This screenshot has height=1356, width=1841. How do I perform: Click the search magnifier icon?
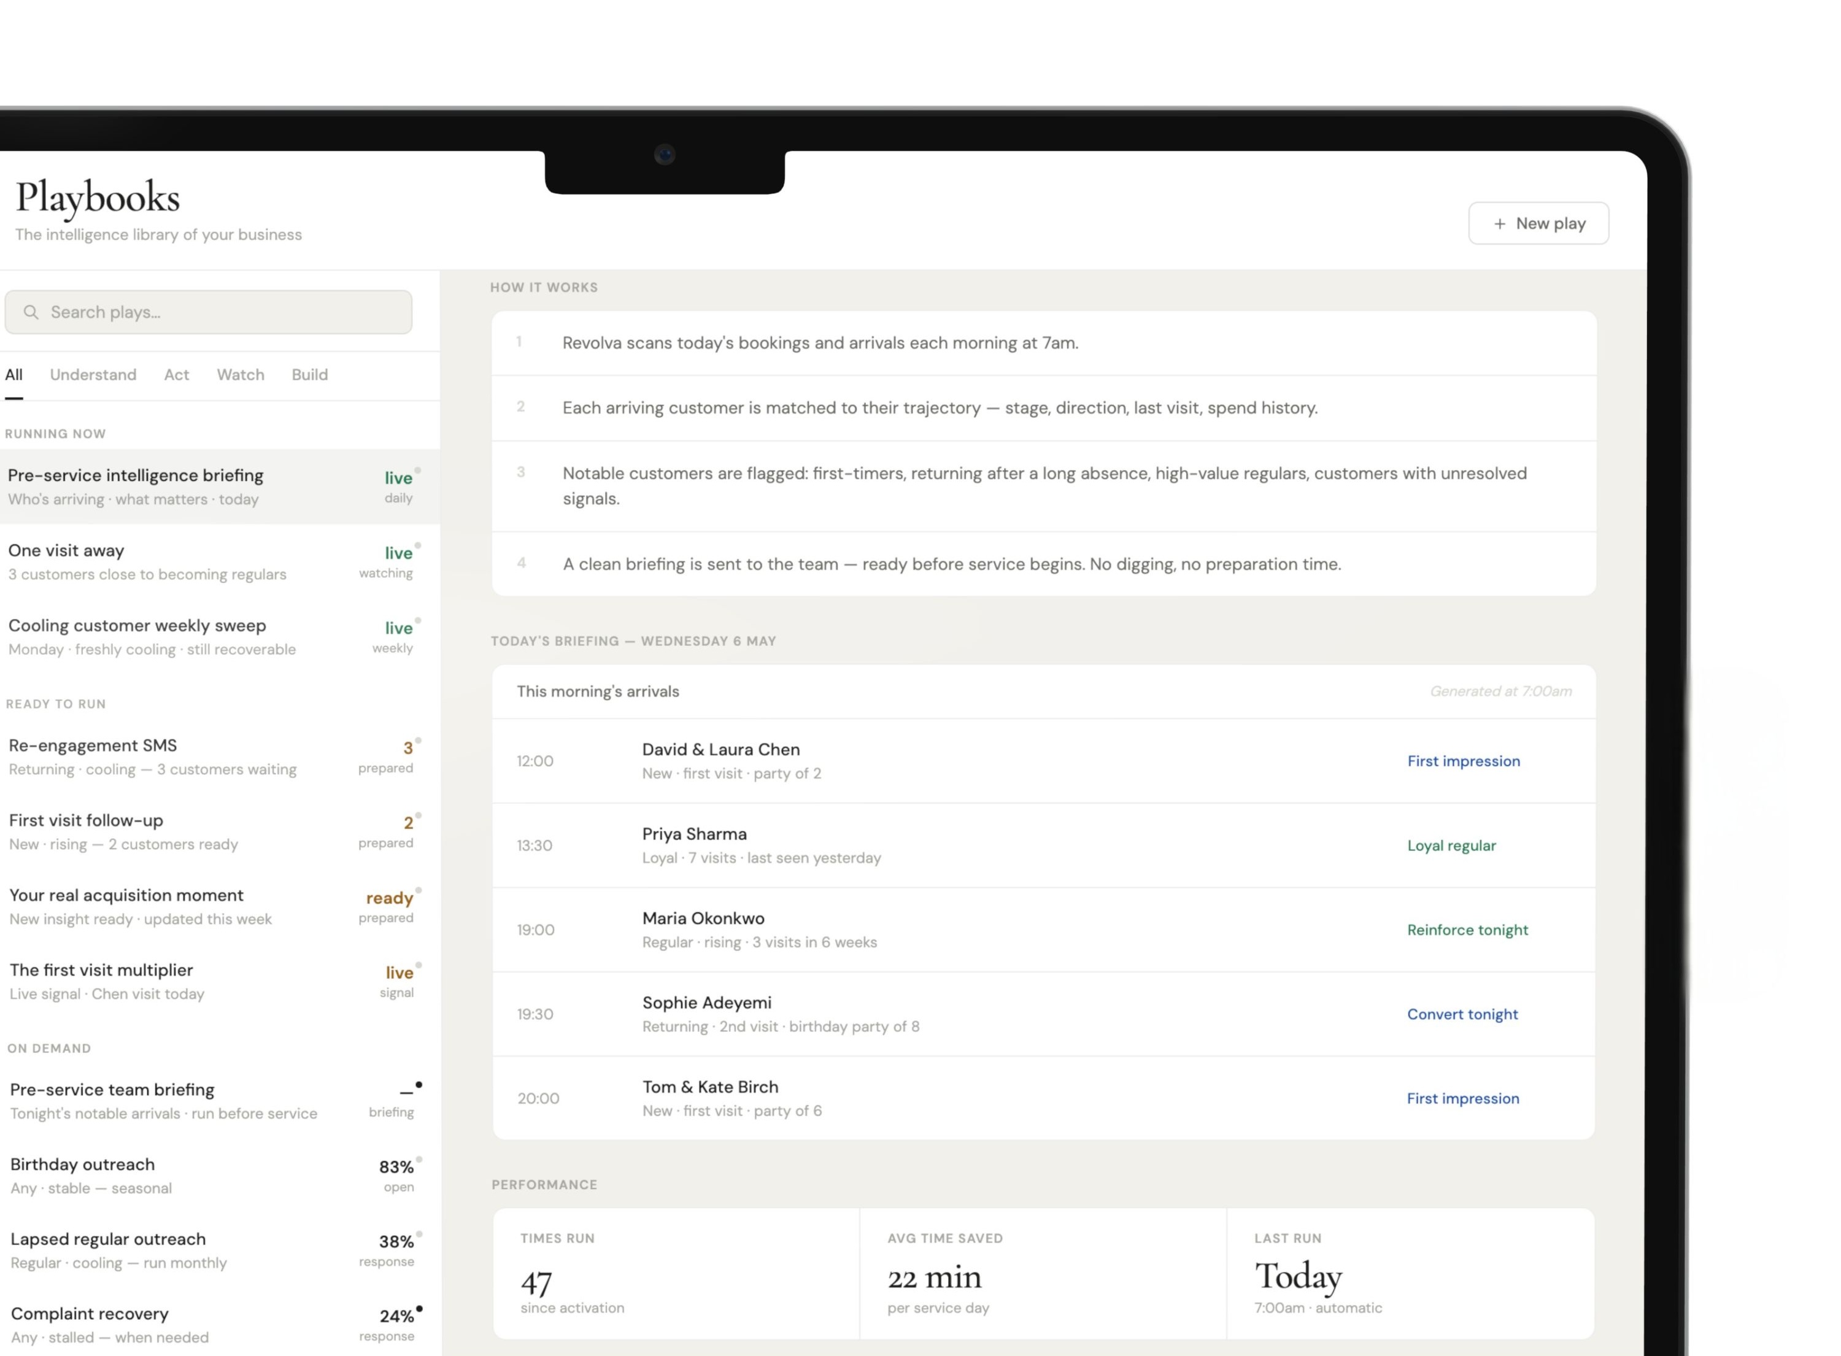pyautogui.click(x=31, y=312)
